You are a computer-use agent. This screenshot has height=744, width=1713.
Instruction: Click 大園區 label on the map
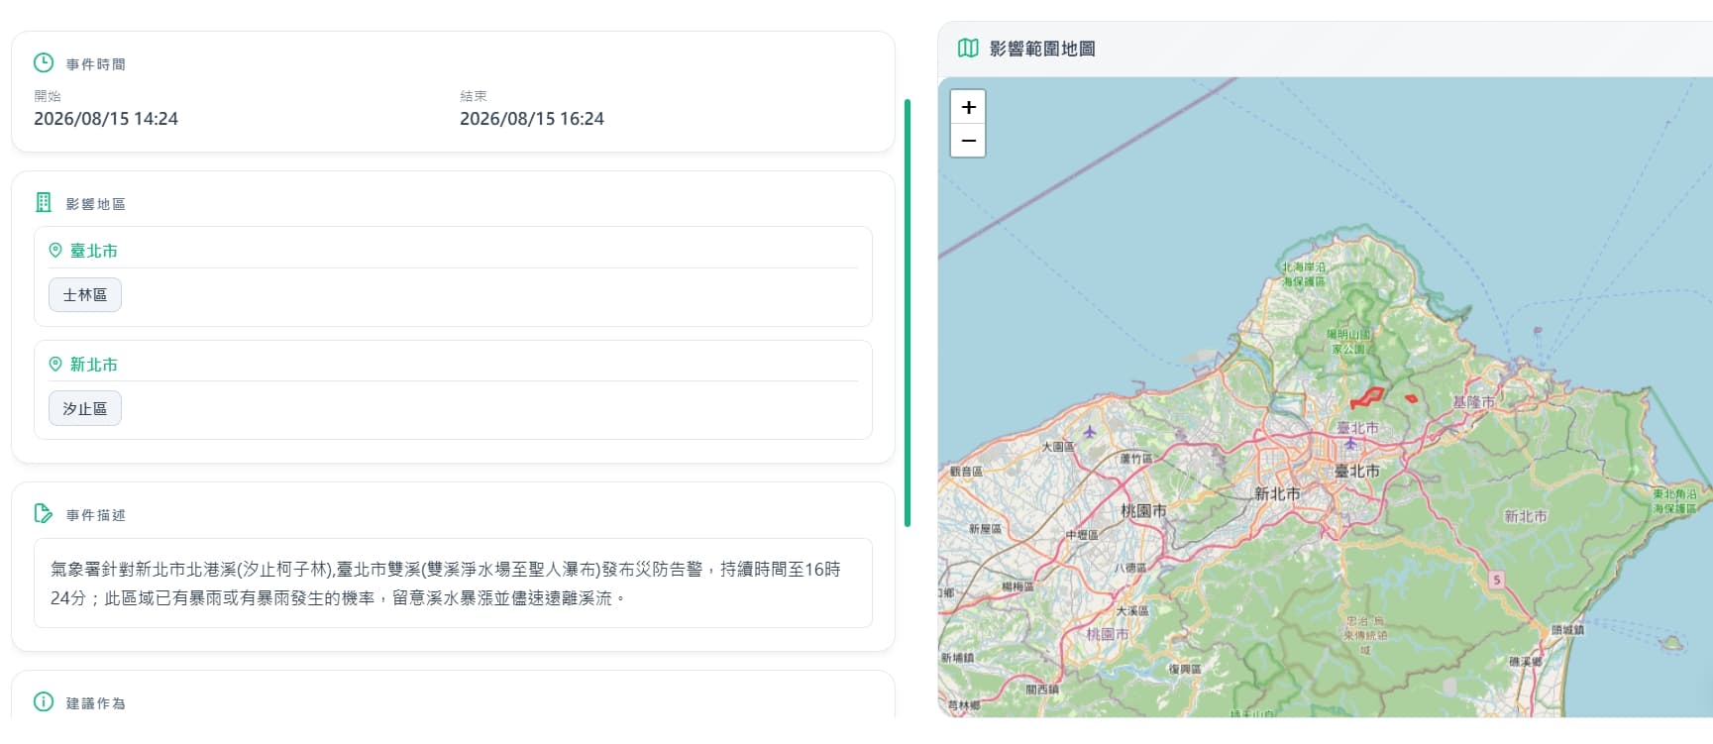(x=1057, y=447)
